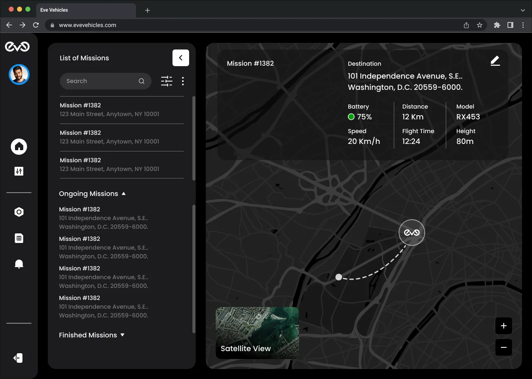The width and height of the screenshot is (532, 379).
Task: Click the 12 Km distance value
Action: [413, 117]
